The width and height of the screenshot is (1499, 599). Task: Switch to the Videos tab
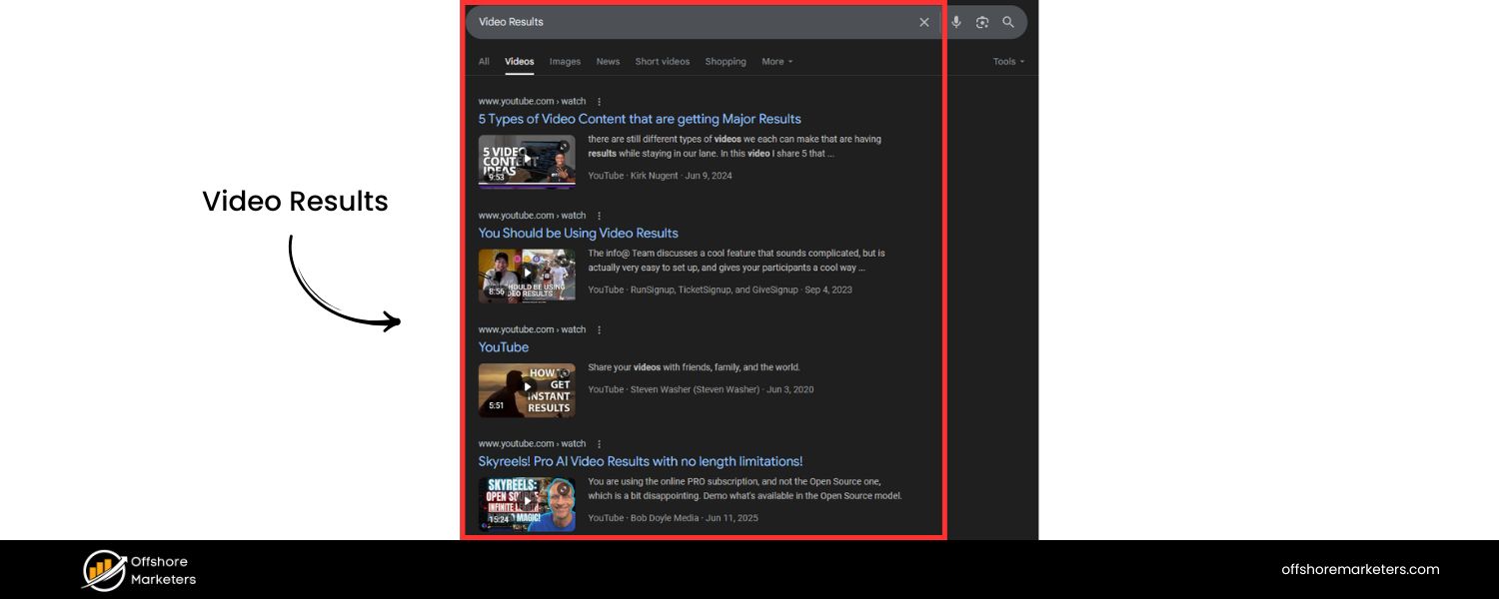click(519, 61)
